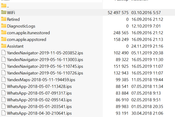This screenshot has width=175, height=117.
Task: Click the WiFi folder icon
Action: 4,12
